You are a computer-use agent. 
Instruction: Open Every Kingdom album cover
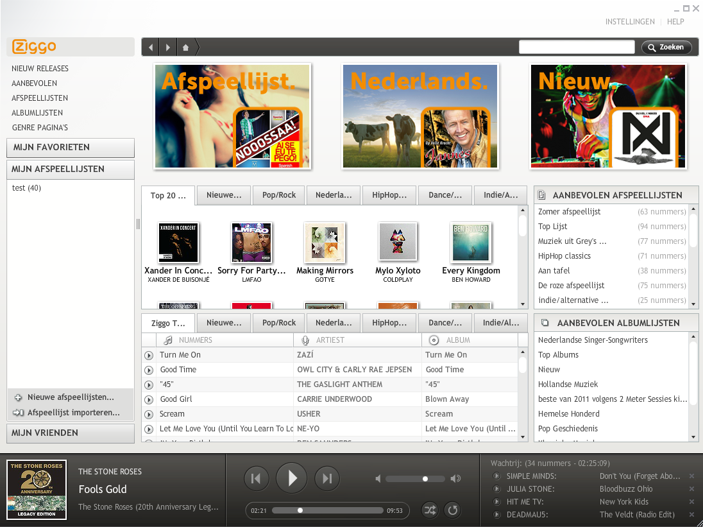(x=471, y=242)
